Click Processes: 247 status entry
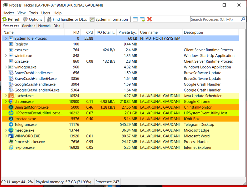 click(x=107, y=182)
